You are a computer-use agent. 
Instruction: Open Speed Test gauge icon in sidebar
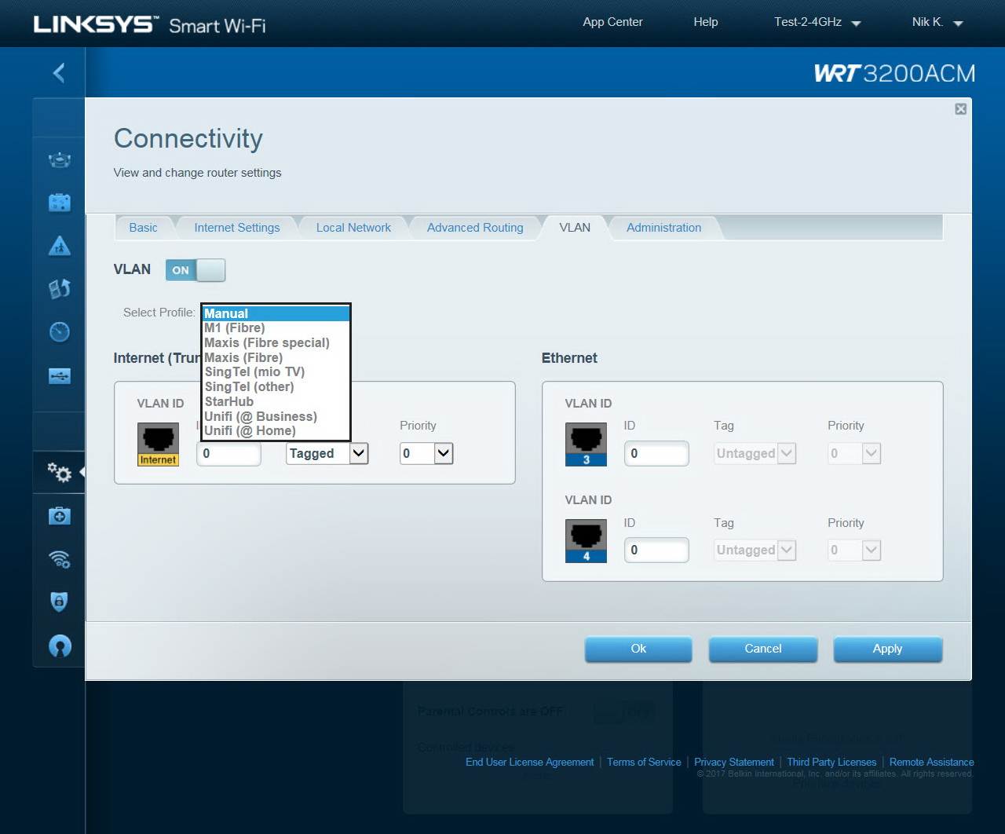click(x=60, y=332)
